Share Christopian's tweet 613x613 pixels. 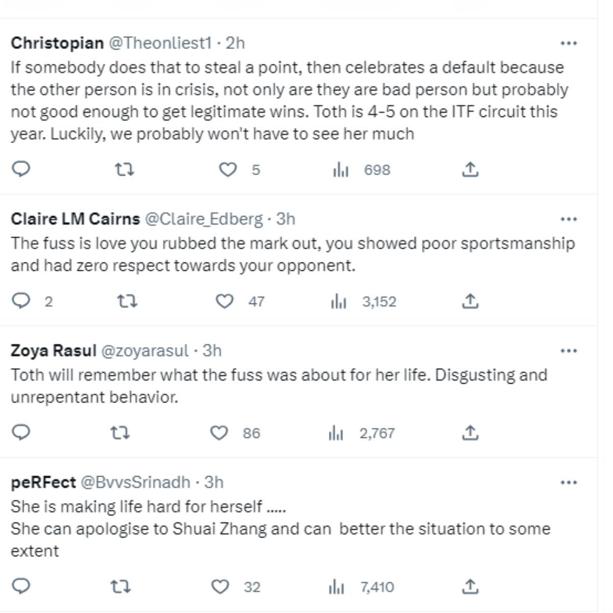point(469,169)
